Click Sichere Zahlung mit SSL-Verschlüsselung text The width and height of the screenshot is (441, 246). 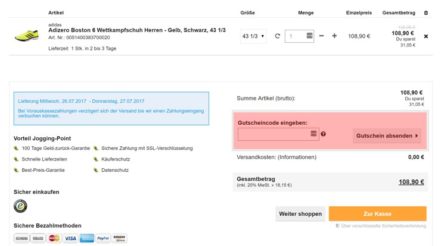tap(147, 148)
